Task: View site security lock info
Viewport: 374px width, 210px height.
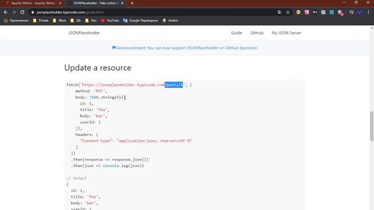Action: tap(33, 12)
